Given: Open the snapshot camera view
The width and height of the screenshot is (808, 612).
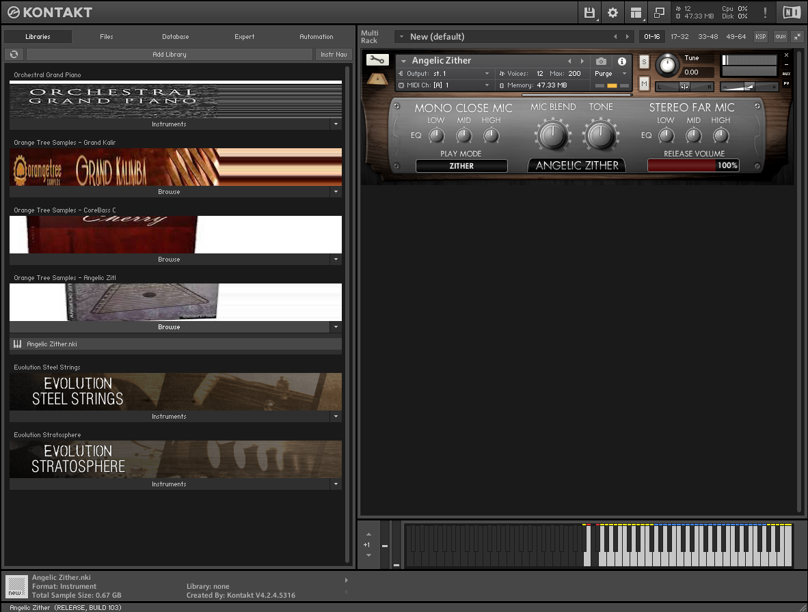Looking at the screenshot, I should [601, 61].
